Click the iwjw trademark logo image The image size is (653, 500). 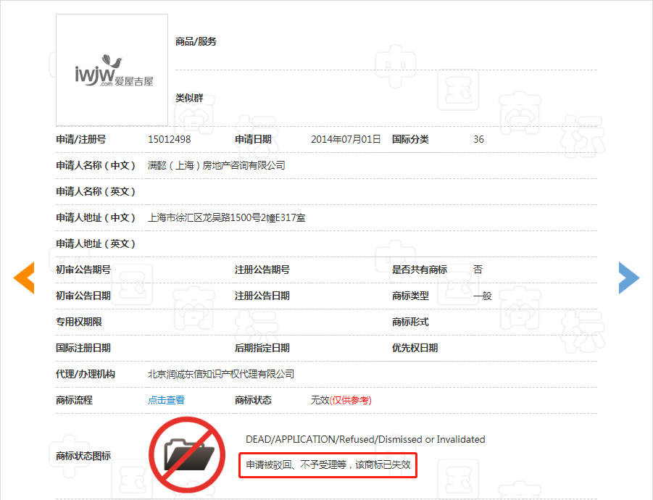pos(112,70)
